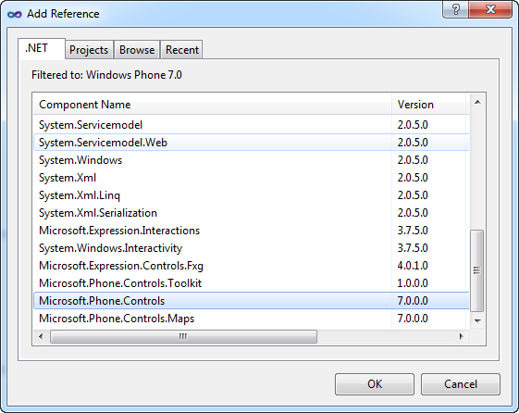
Task: Pick the System.Windows component
Action: (x=252, y=160)
